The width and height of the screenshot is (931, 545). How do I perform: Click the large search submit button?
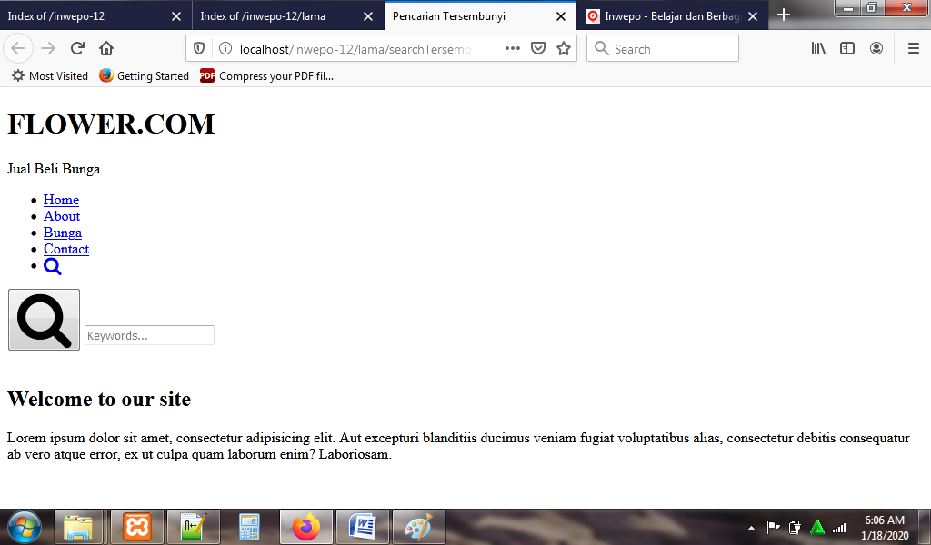coord(44,320)
